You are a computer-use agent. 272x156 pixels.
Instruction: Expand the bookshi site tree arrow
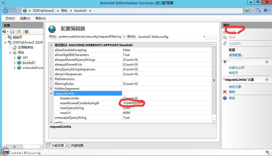click(x=15, y=63)
